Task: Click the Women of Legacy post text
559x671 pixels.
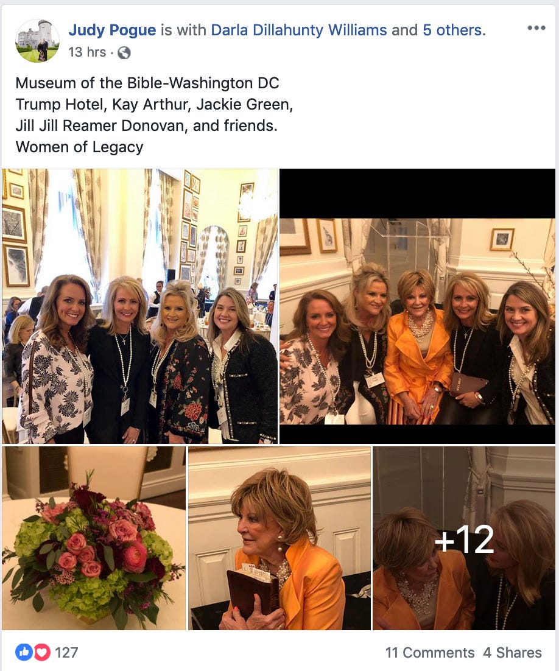Action: 80,147
